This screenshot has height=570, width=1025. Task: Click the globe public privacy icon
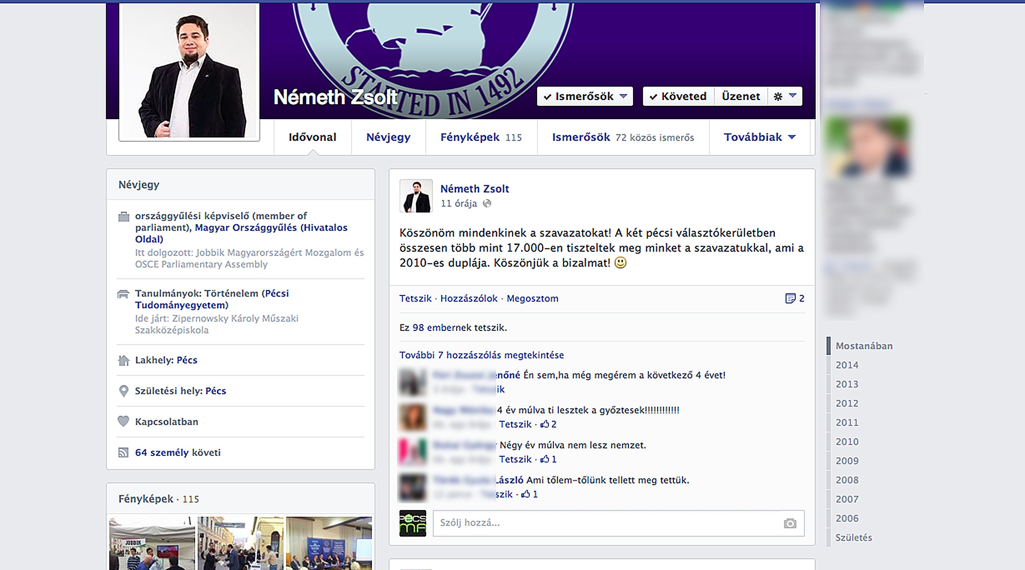(487, 203)
